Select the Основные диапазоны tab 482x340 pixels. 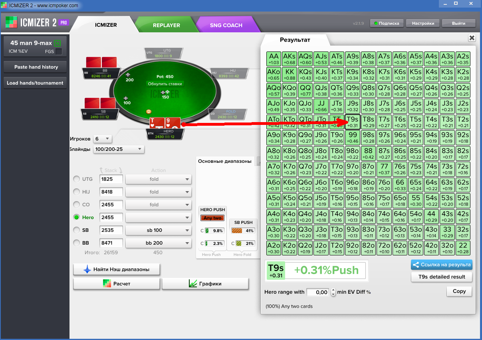tap(225, 161)
